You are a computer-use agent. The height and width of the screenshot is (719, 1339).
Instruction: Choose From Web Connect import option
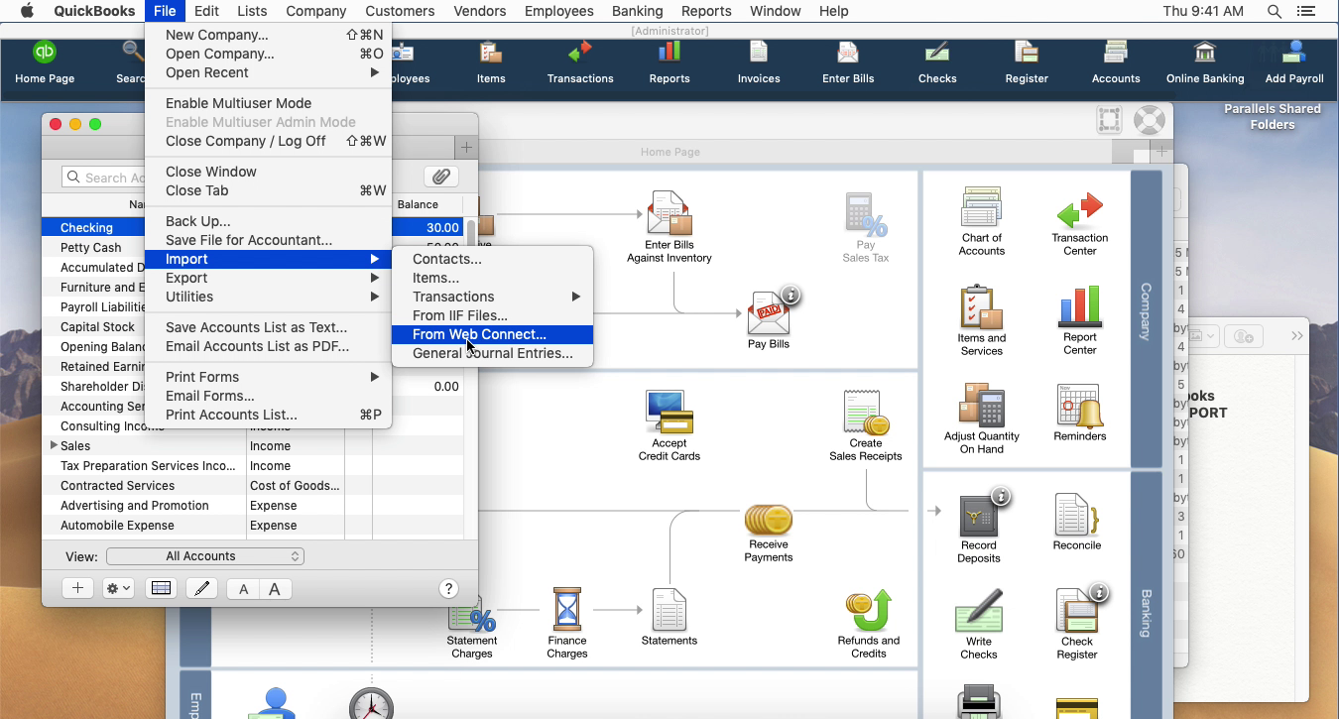coord(492,334)
